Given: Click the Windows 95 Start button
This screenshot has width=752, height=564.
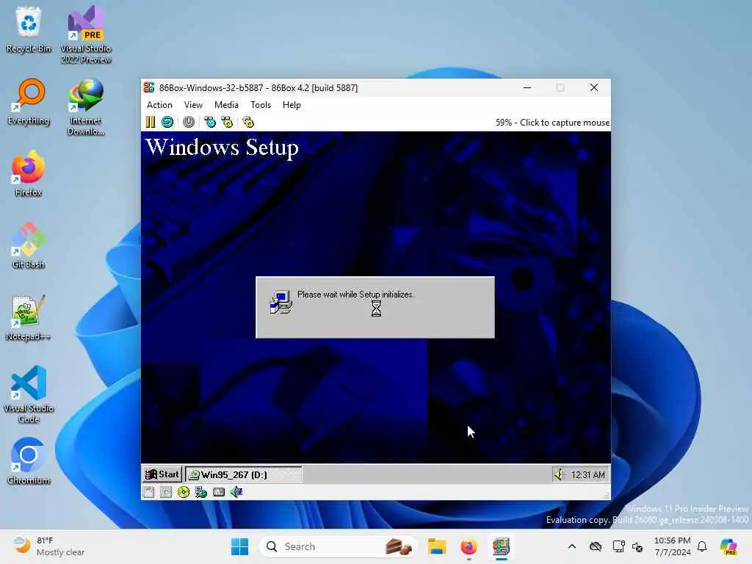Looking at the screenshot, I should click(162, 475).
